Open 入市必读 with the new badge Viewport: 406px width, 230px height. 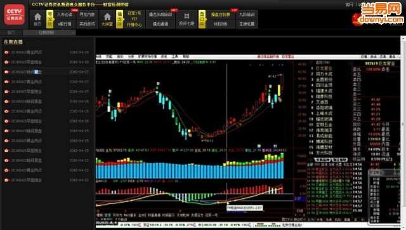pos(65,15)
